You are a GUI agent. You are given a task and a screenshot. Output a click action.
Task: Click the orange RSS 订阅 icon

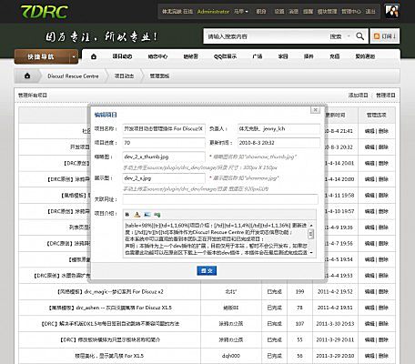click(377, 36)
